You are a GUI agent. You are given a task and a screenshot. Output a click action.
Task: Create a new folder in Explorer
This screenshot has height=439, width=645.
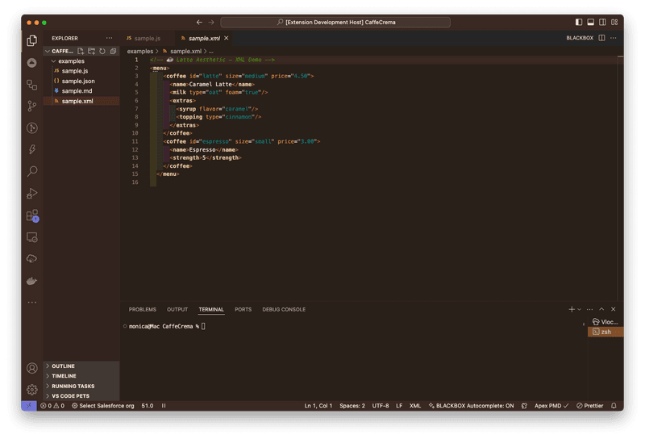(91, 51)
